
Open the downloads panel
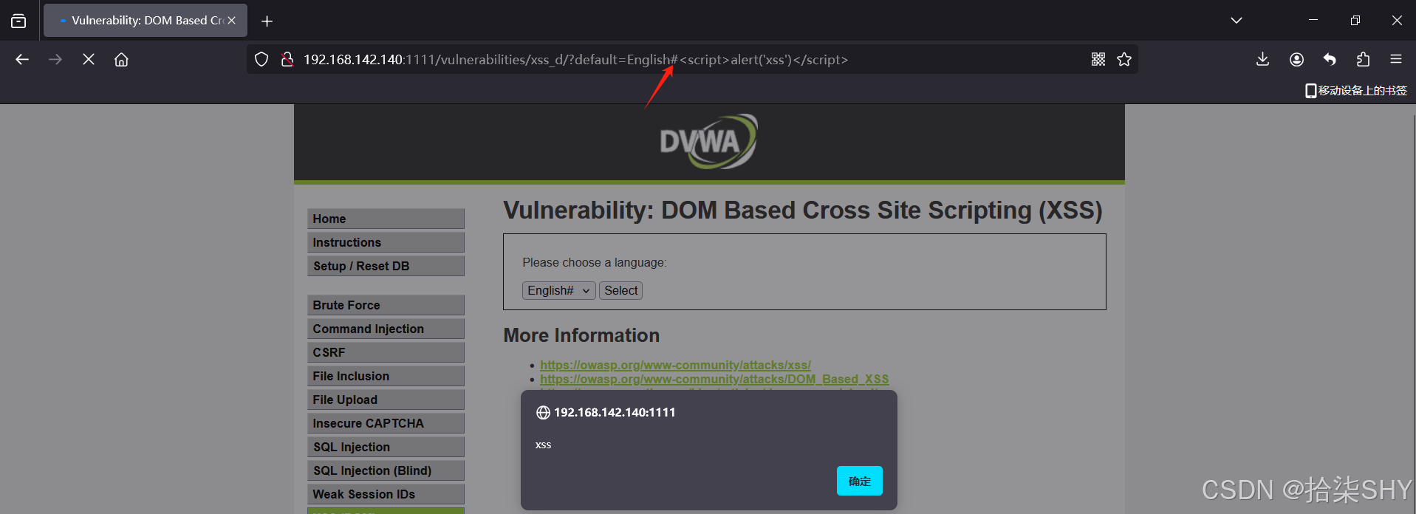coord(1263,59)
